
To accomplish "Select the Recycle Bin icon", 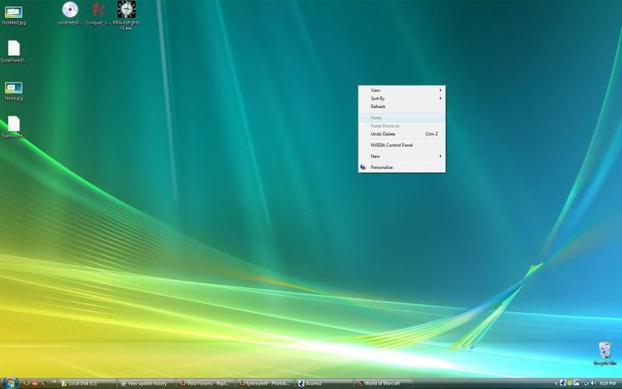I will [x=605, y=353].
